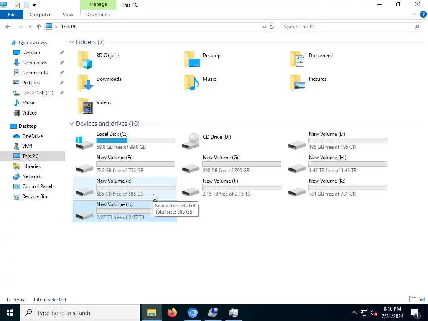428x321 pixels.
Task: Collapse the Devices and drives (10) group
Action: 71,124
